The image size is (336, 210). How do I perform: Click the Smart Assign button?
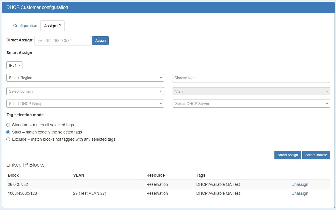tap(288, 155)
